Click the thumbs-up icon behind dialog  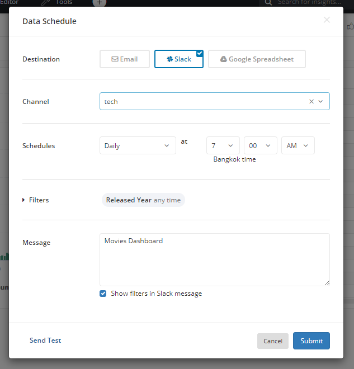(351, 26)
